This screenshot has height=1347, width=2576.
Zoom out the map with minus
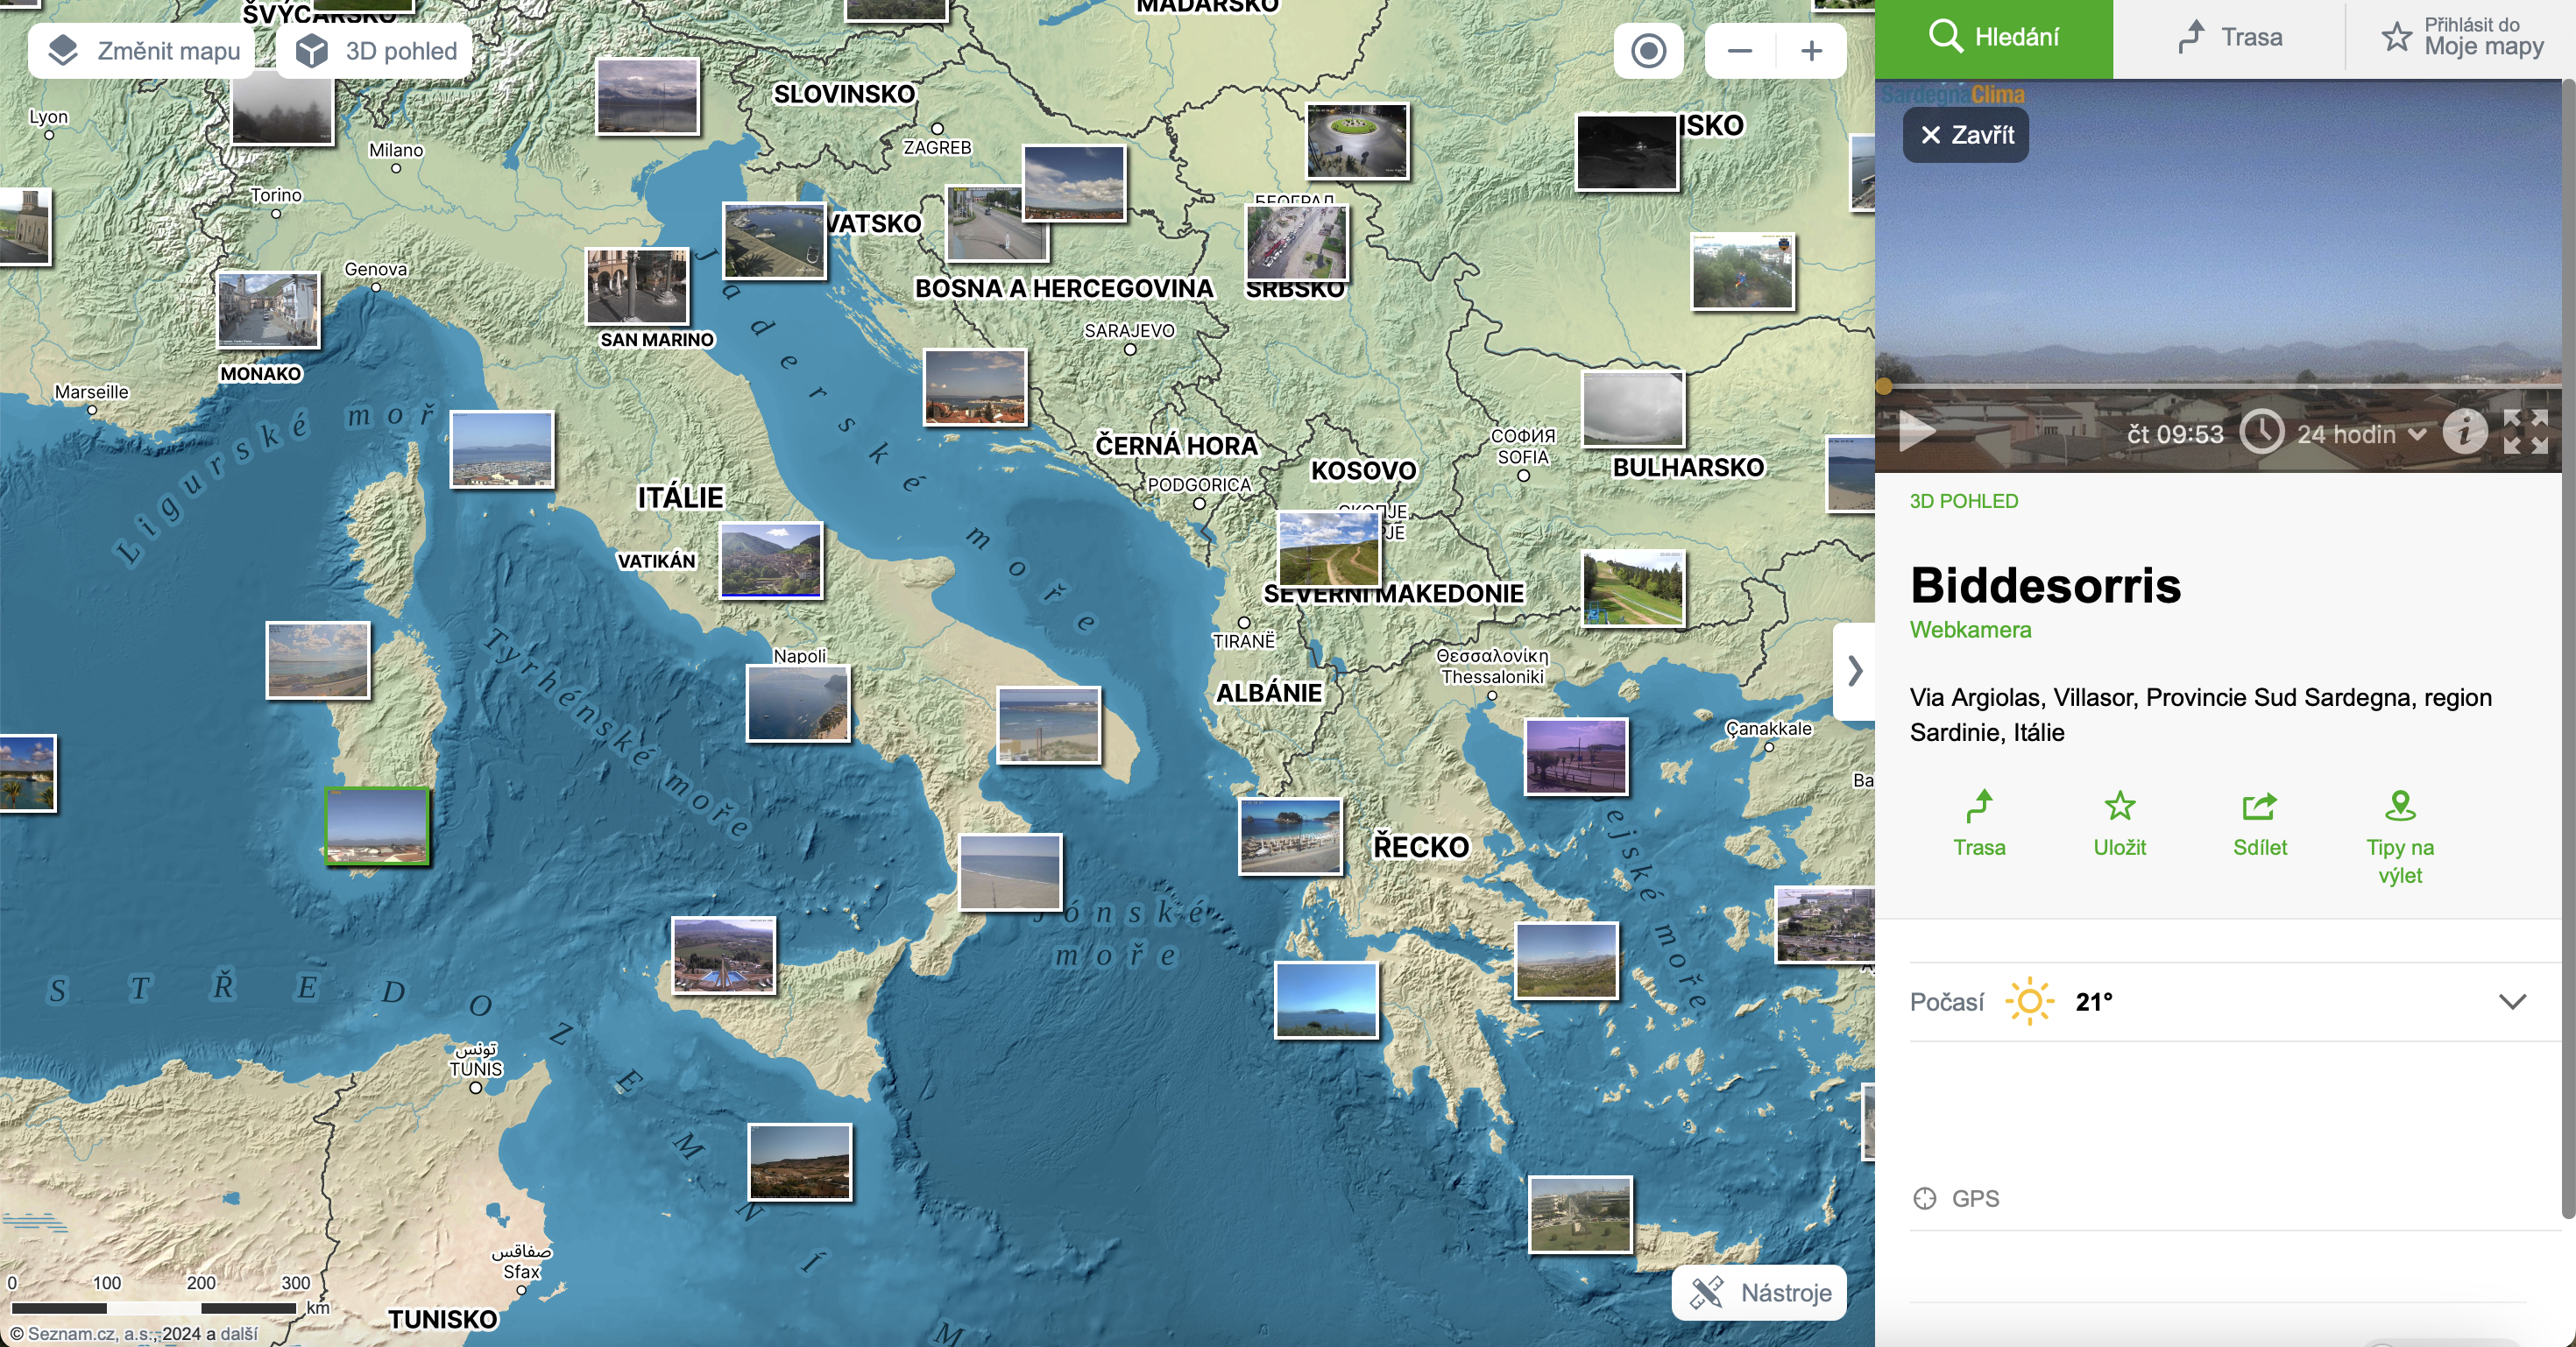pyautogui.click(x=1740, y=50)
